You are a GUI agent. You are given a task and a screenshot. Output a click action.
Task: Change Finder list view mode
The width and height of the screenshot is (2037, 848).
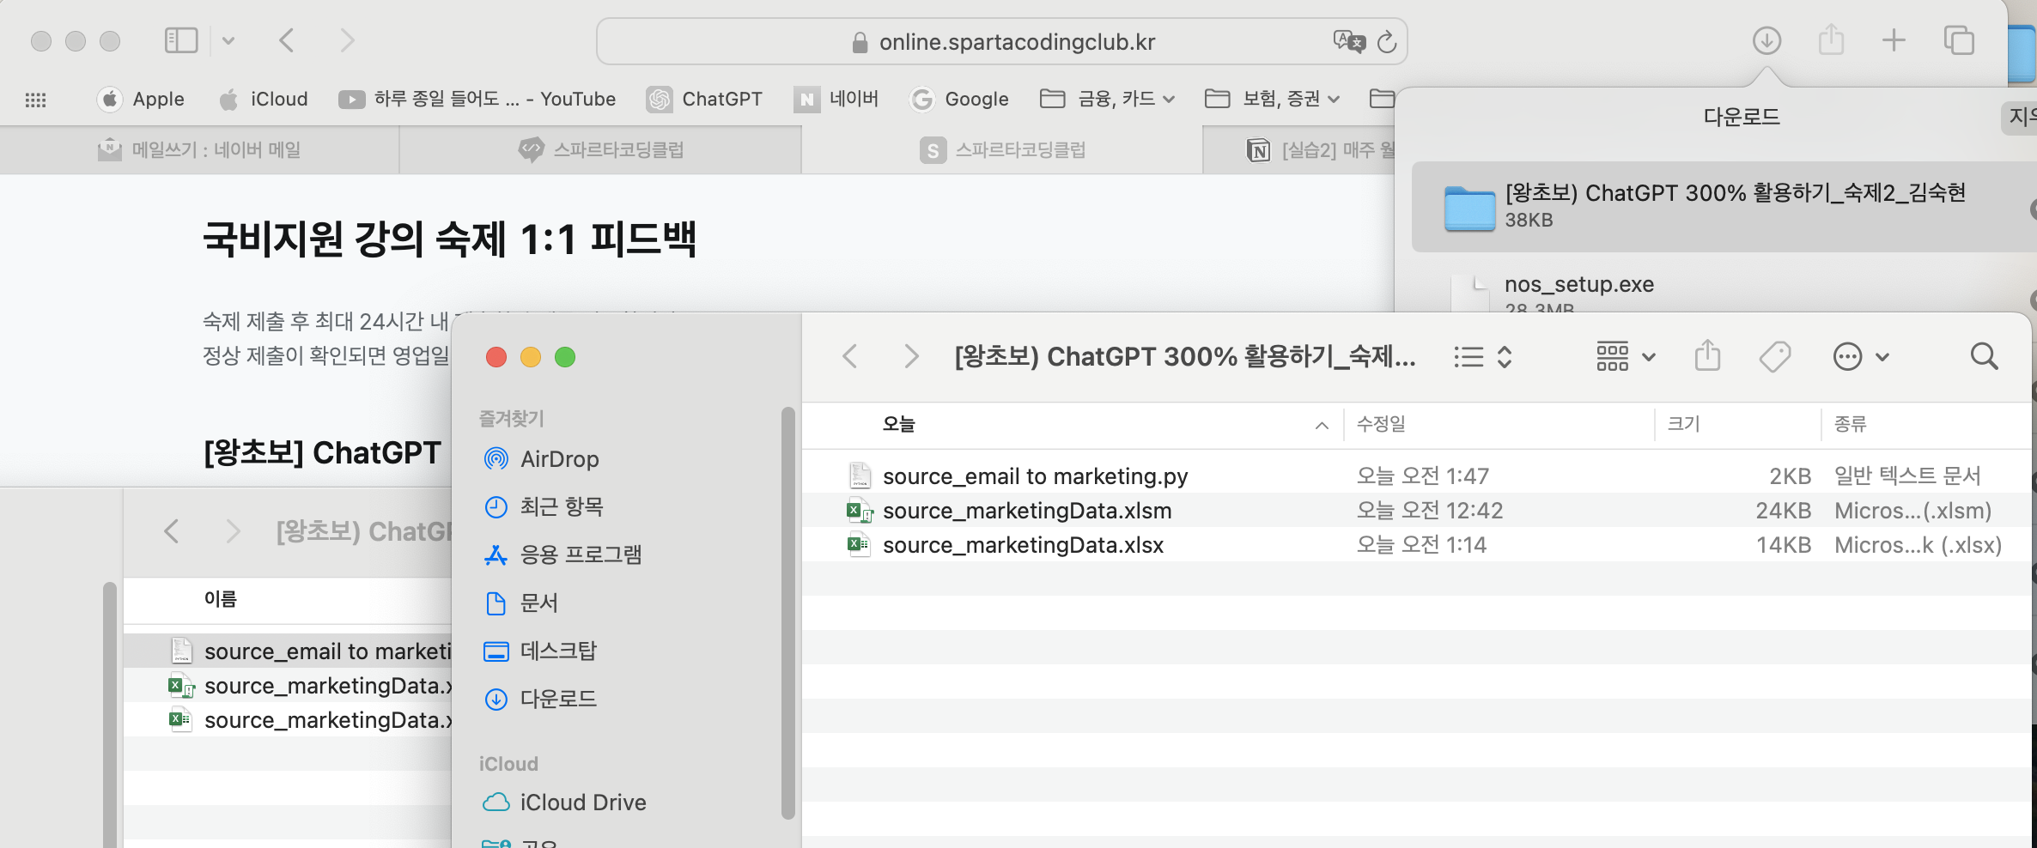pyautogui.click(x=1482, y=357)
